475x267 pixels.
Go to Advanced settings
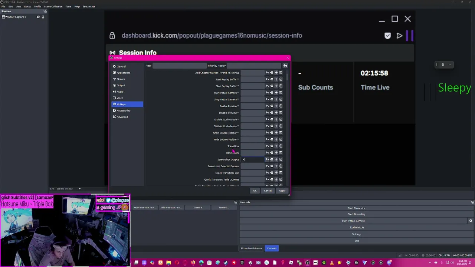(x=127, y=117)
